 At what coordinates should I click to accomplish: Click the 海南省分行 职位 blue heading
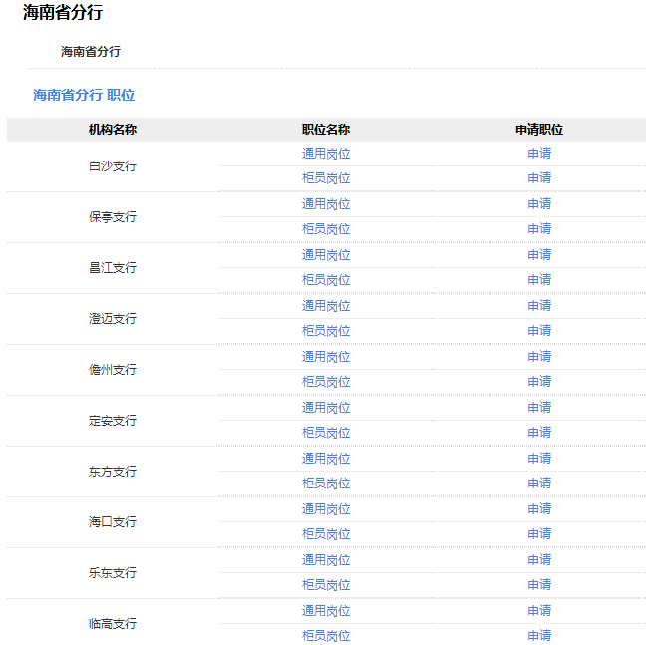[84, 95]
